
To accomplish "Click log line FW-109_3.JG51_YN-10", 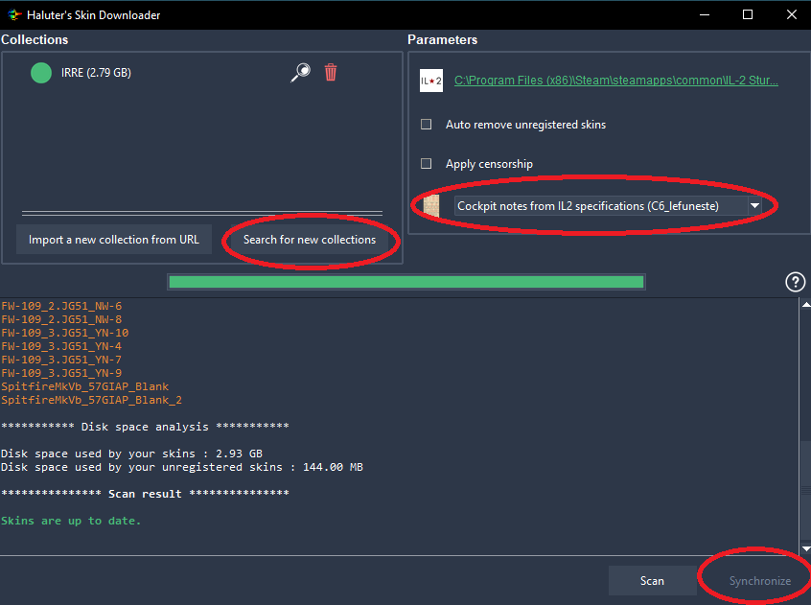I will (x=64, y=333).
